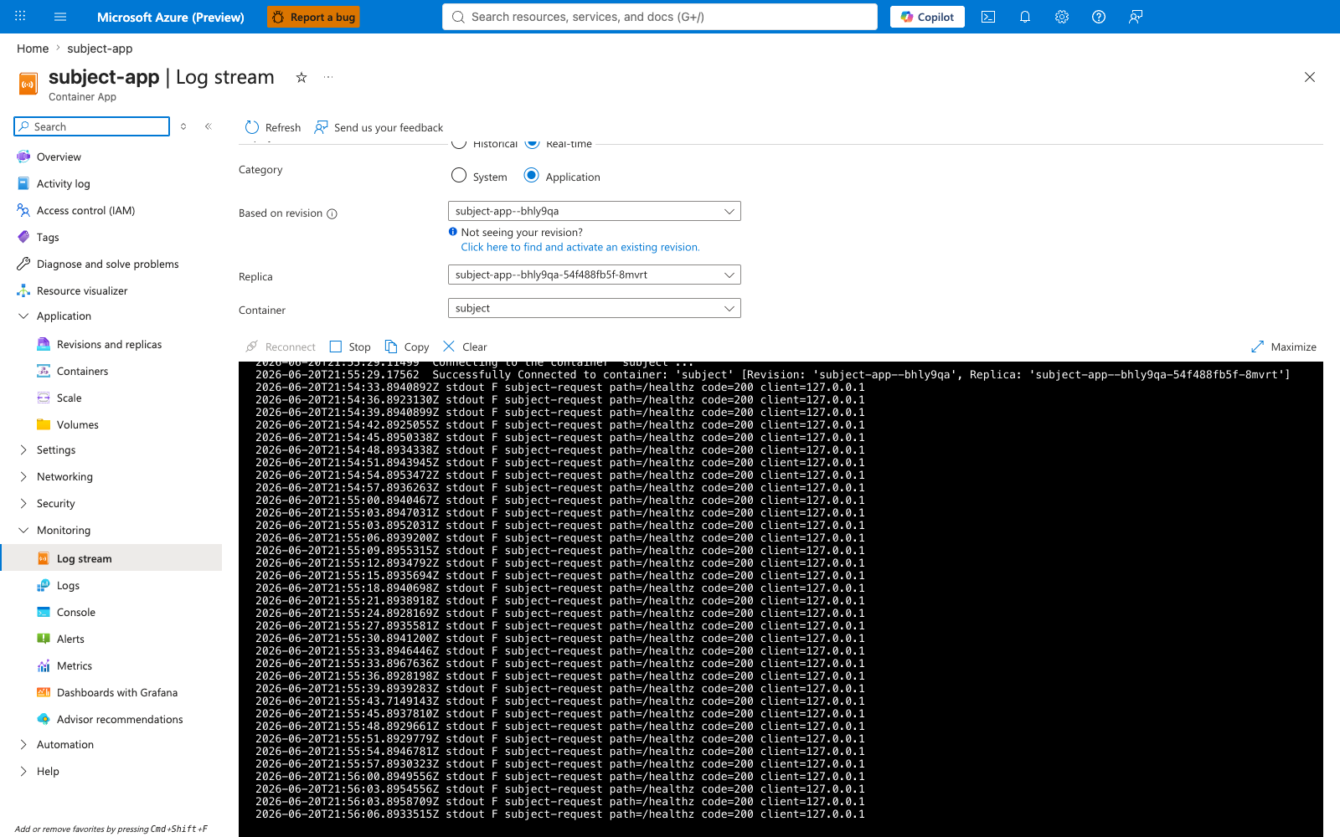Screen dimensions: 1340x837
Task: Copy the log output
Action: (407, 347)
